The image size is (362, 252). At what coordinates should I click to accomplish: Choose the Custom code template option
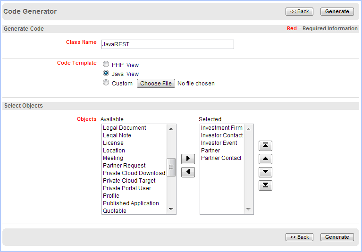click(x=106, y=83)
